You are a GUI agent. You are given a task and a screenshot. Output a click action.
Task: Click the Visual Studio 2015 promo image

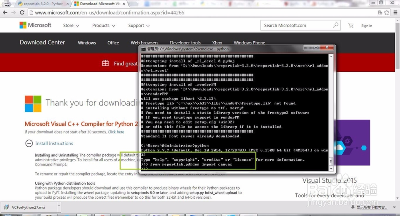(353, 143)
